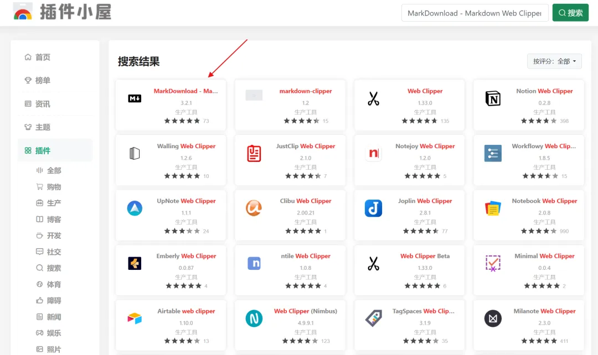This screenshot has width=598, height=355.
Task: Open the JustClip Web Clipper title link
Action: pos(306,146)
